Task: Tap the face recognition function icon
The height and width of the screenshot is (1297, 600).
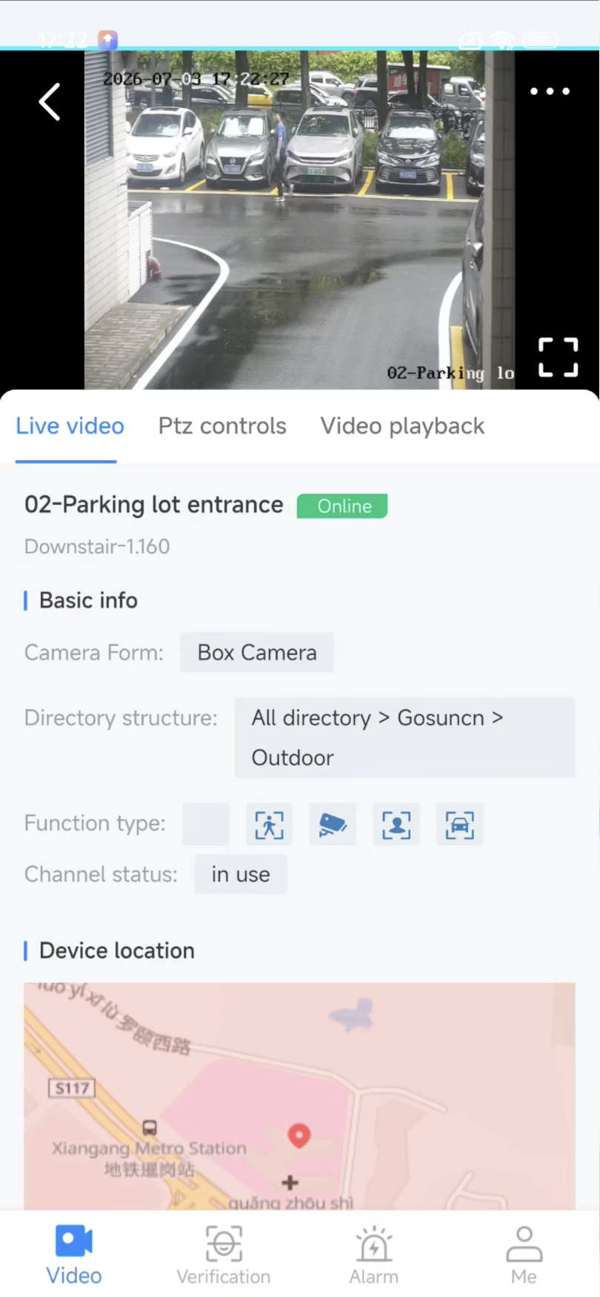Action: coord(396,824)
